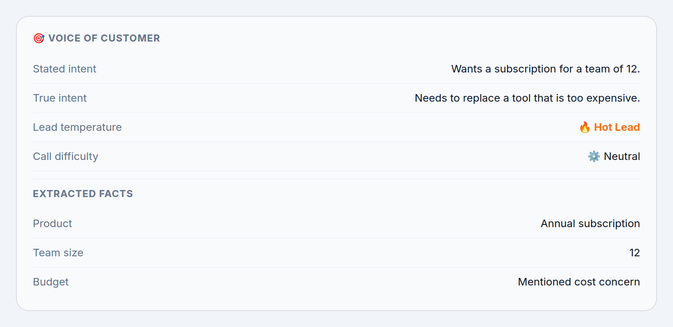The image size is (673, 327).
Task: Click the team size value 12
Action: (634, 253)
